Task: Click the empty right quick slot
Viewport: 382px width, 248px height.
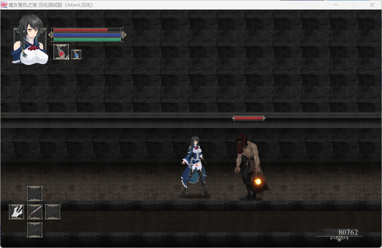Action: 53,212
